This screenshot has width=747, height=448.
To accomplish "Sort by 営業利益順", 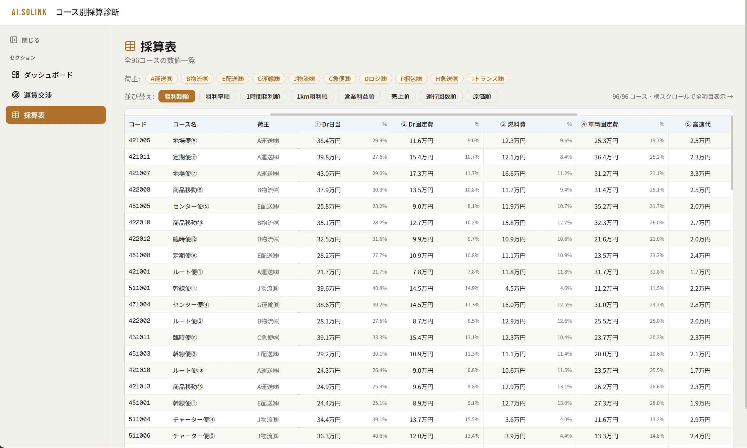I will click(x=359, y=96).
